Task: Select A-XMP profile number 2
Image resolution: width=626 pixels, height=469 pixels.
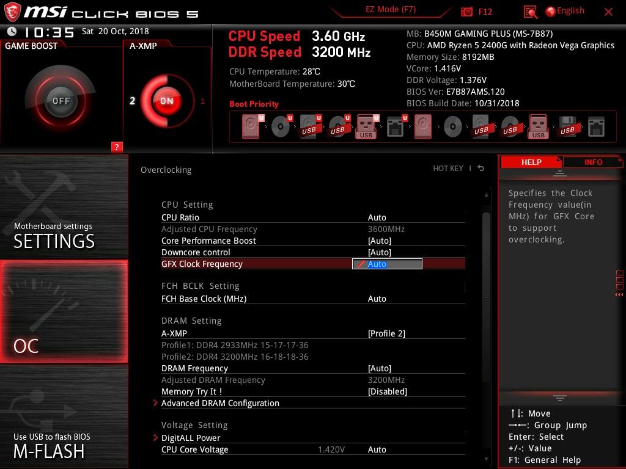Action: coord(132,101)
